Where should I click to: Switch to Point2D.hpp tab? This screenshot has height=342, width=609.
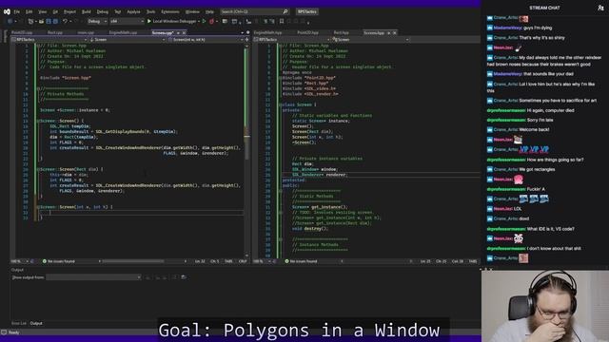pos(308,33)
